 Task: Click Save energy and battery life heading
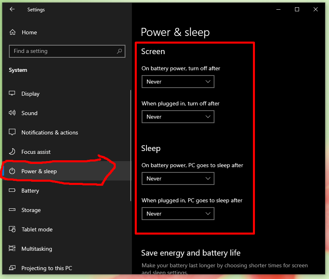(x=191, y=253)
